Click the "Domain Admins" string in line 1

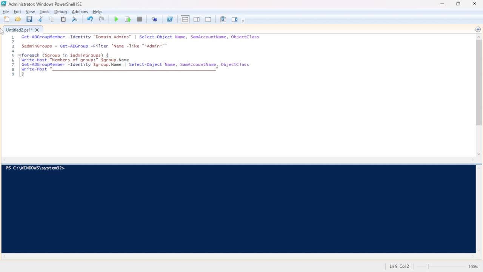pyautogui.click(x=112, y=37)
